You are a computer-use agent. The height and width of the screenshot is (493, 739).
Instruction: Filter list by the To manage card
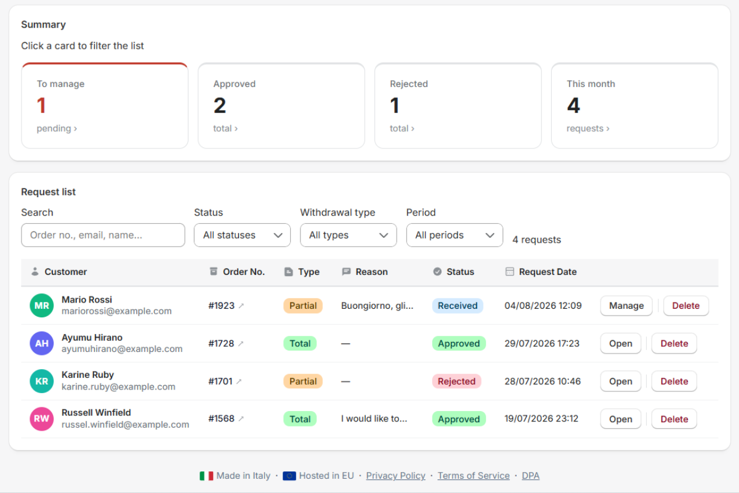pyautogui.click(x=105, y=105)
